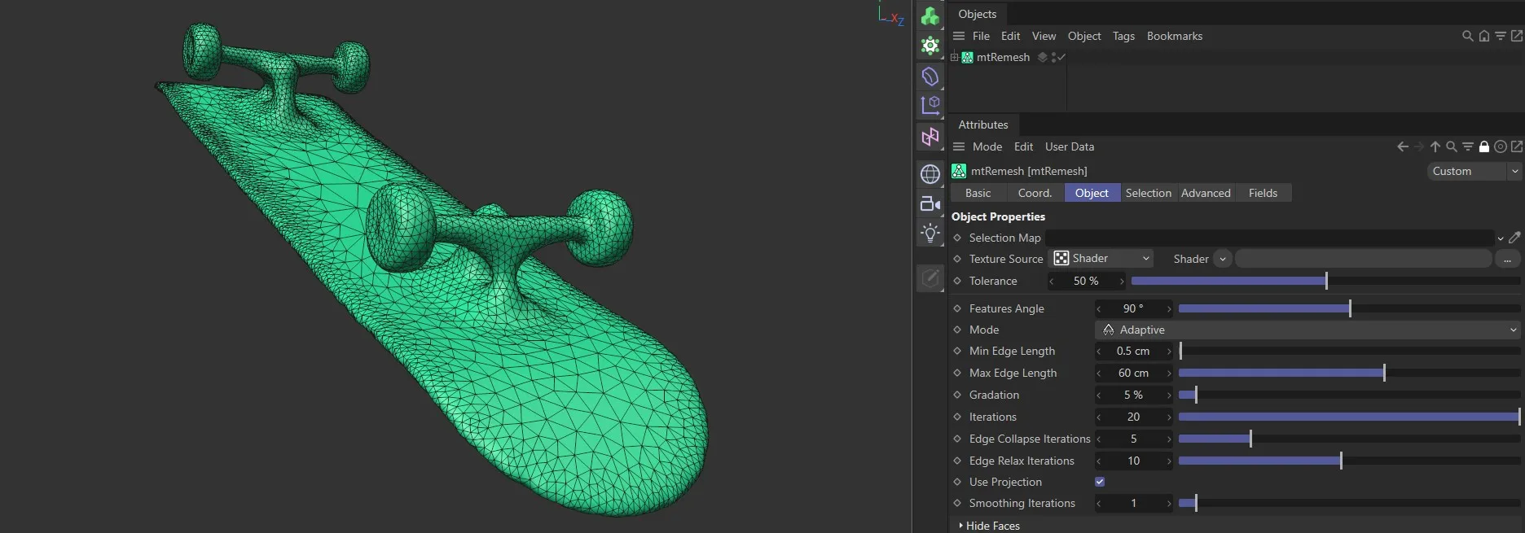Image resolution: width=1525 pixels, height=533 pixels.
Task: Click the Shader ellipsis button
Action: point(1507,259)
